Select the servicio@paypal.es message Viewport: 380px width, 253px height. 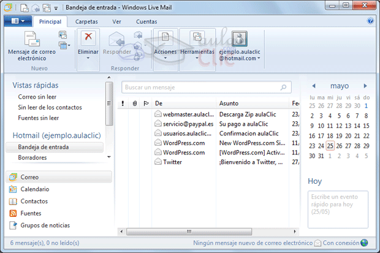point(208,124)
